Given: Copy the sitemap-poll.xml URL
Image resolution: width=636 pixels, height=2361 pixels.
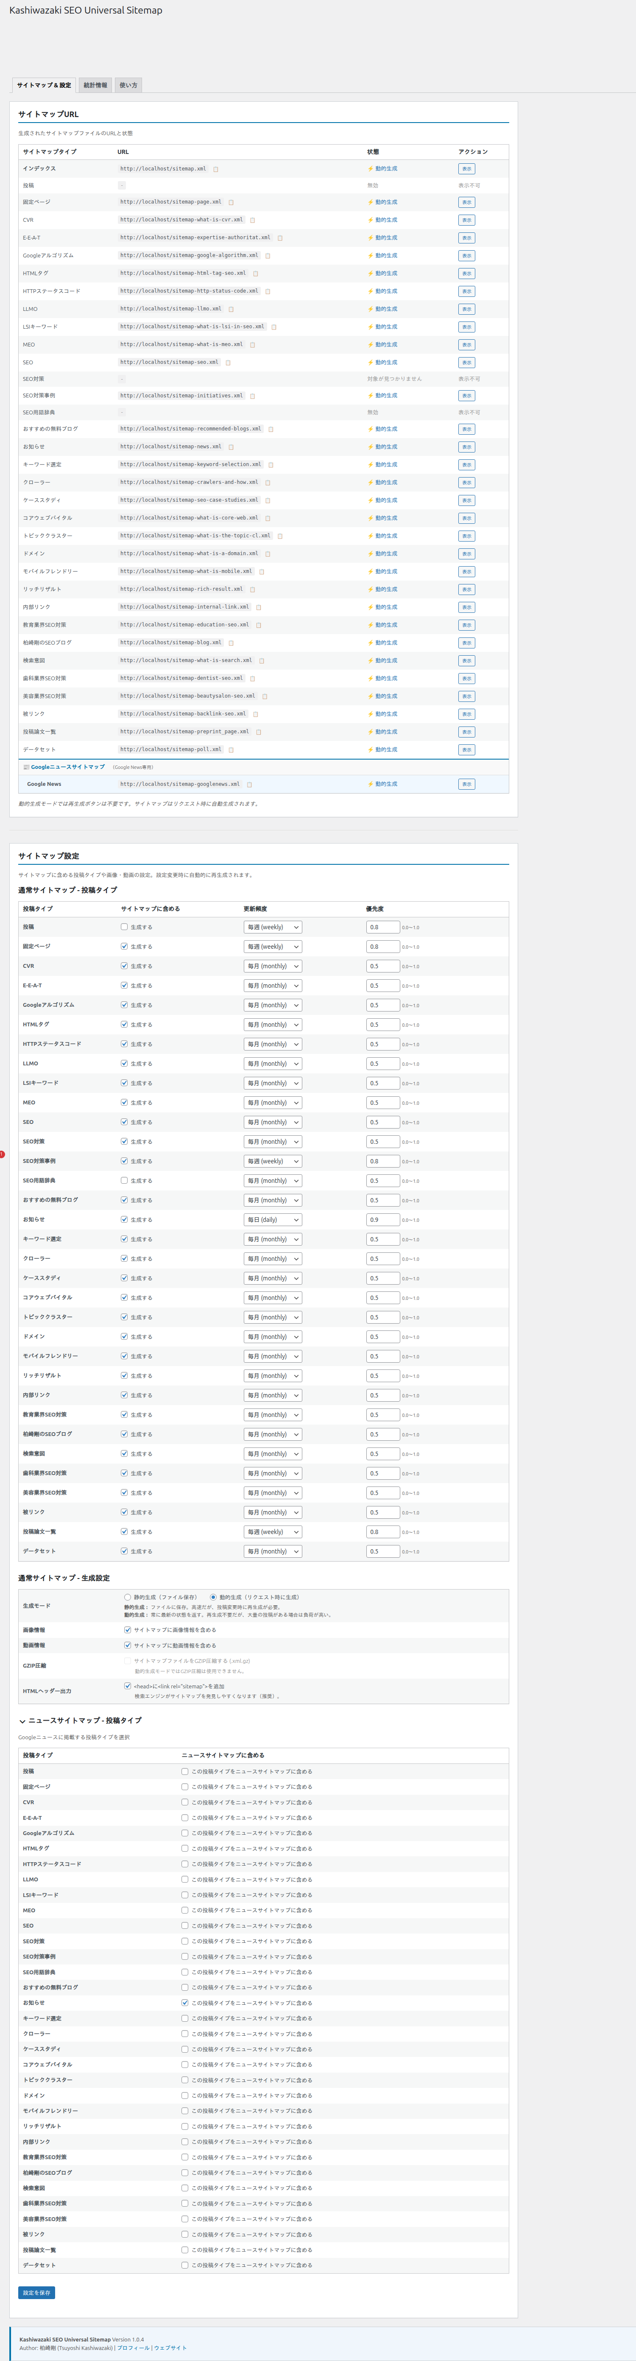Looking at the screenshot, I should click(x=231, y=750).
